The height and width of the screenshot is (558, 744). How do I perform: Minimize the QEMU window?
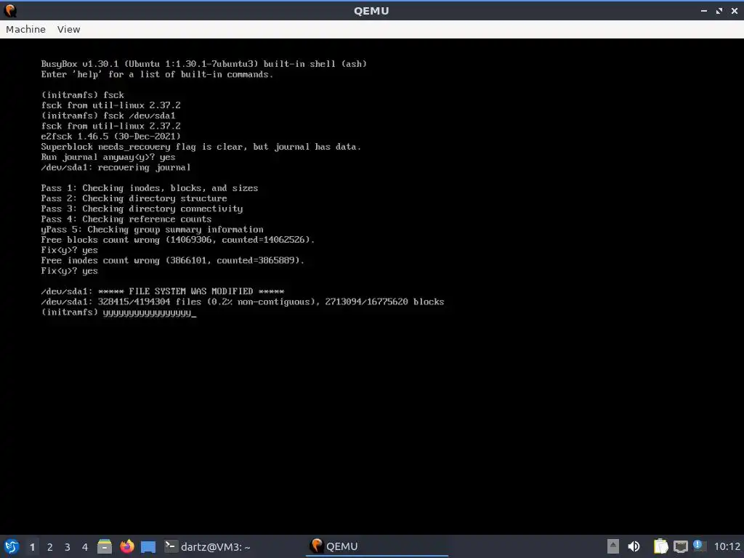[703, 10]
